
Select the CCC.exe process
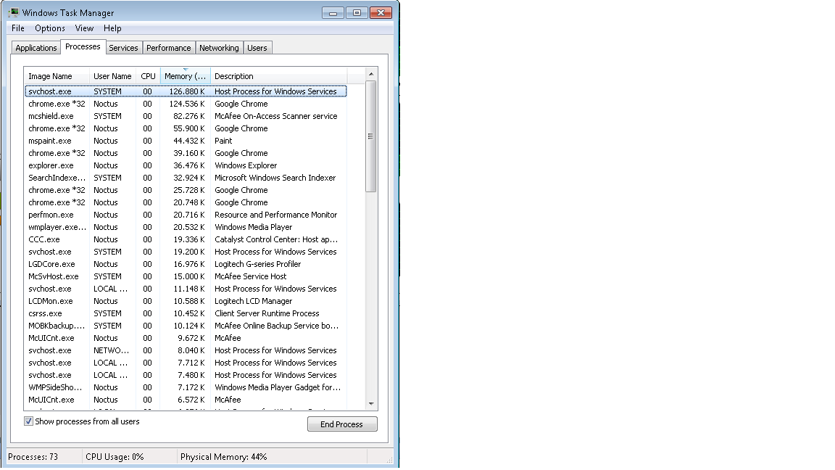pyautogui.click(x=186, y=239)
